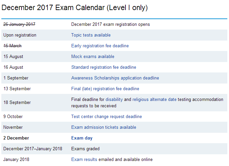
Task: Click the religious alternate date link
Action: click(x=154, y=99)
